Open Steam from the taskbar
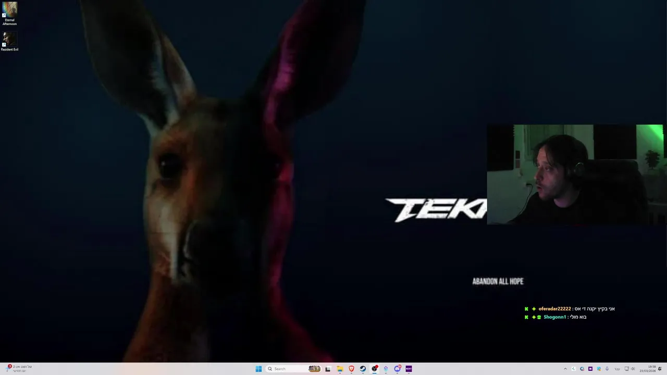The height and width of the screenshot is (375, 667). [x=363, y=369]
